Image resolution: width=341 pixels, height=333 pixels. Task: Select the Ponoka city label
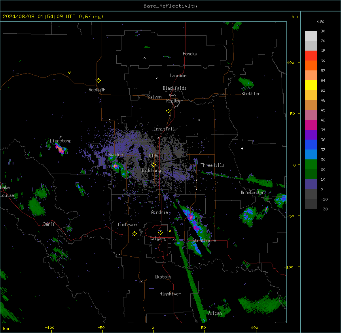(x=190, y=54)
